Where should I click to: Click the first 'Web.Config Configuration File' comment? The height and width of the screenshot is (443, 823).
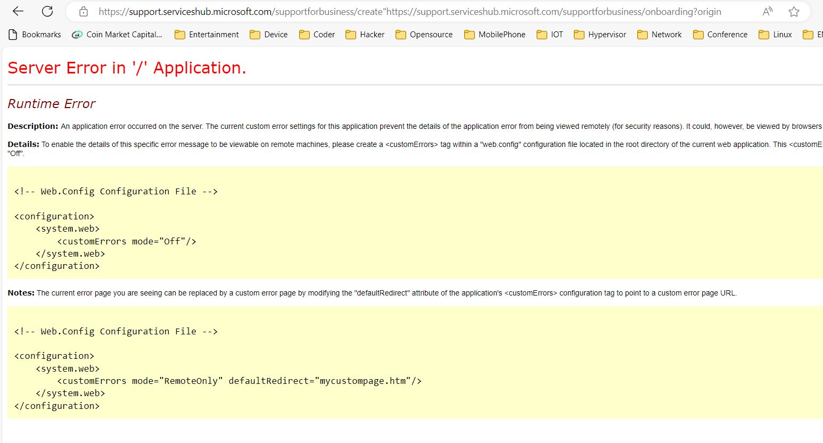coord(116,191)
